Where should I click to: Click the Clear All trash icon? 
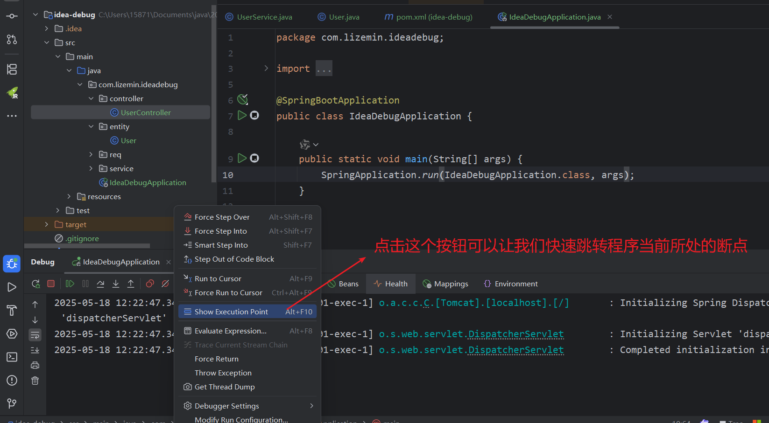[35, 381]
